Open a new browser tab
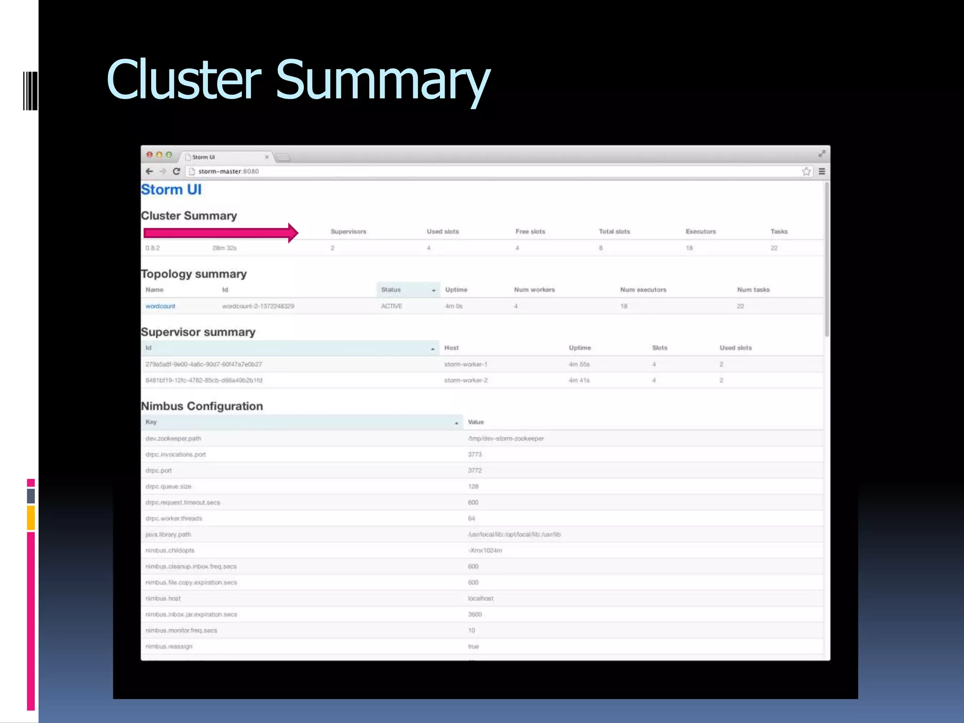 pyautogui.click(x=283, y=157)
